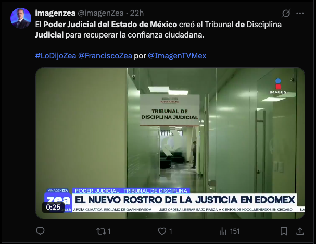Play the Tribunal de Disciplina video
Image resolution: width=316 pixels, height=244 pixels.
pyautogui.click(x=170, y=143)
